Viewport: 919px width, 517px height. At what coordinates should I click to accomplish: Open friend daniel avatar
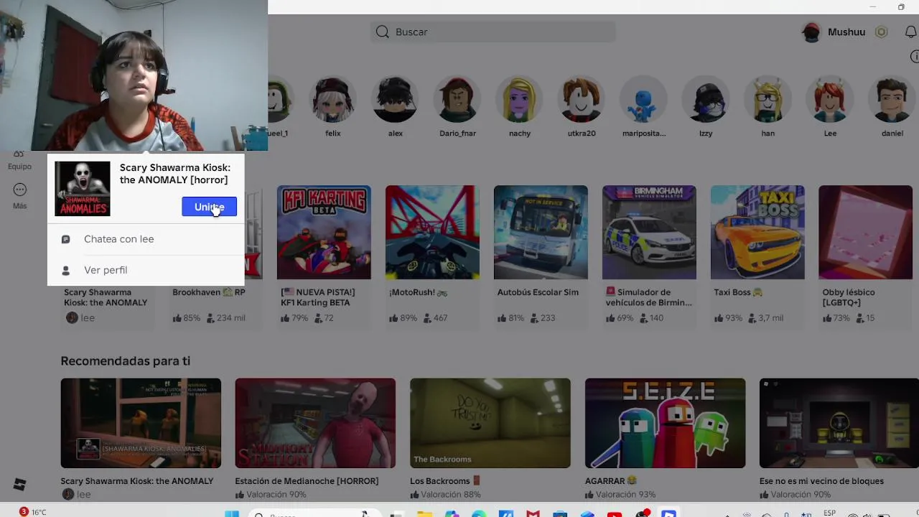point(892,101)
